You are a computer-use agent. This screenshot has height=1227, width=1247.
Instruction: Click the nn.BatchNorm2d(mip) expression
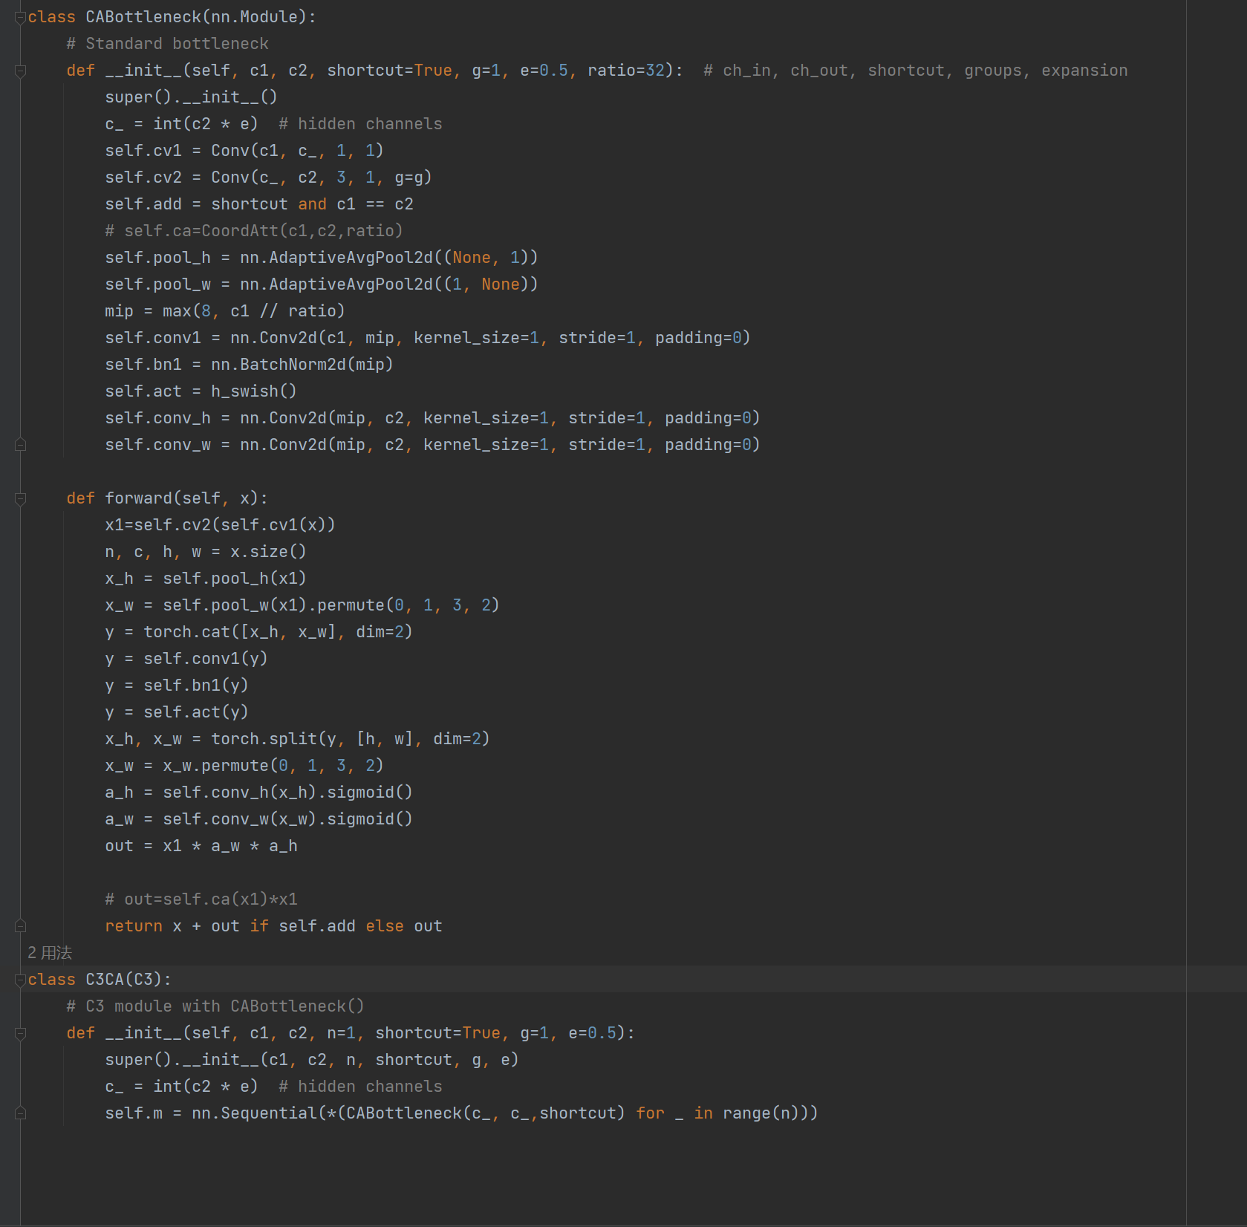coord(299,364)
